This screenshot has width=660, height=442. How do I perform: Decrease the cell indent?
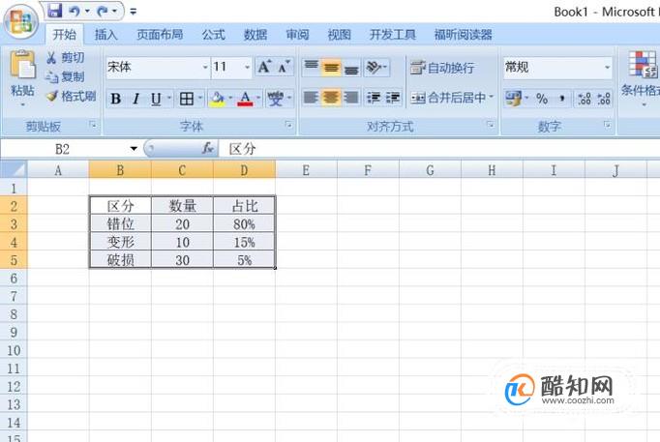[x=374, y=98]
